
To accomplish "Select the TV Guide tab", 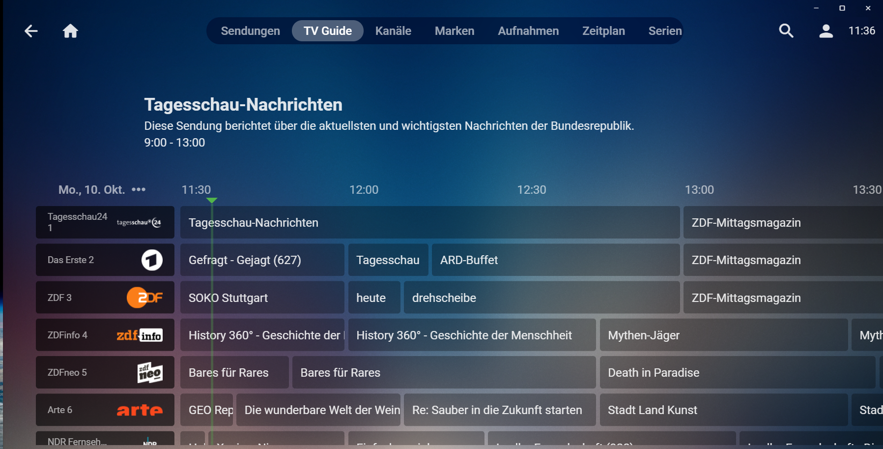I will [328, 31].
